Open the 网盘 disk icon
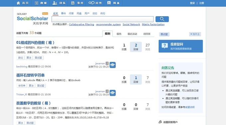 pyautogui.click(x=109, y=3)
